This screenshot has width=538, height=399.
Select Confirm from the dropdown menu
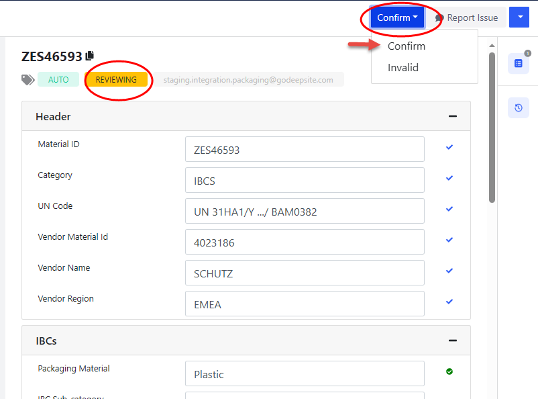(x=407, y=46)
